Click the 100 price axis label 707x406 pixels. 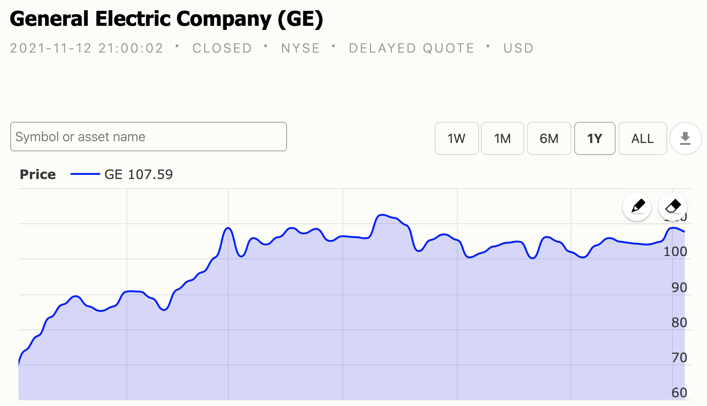coord(675,251)
